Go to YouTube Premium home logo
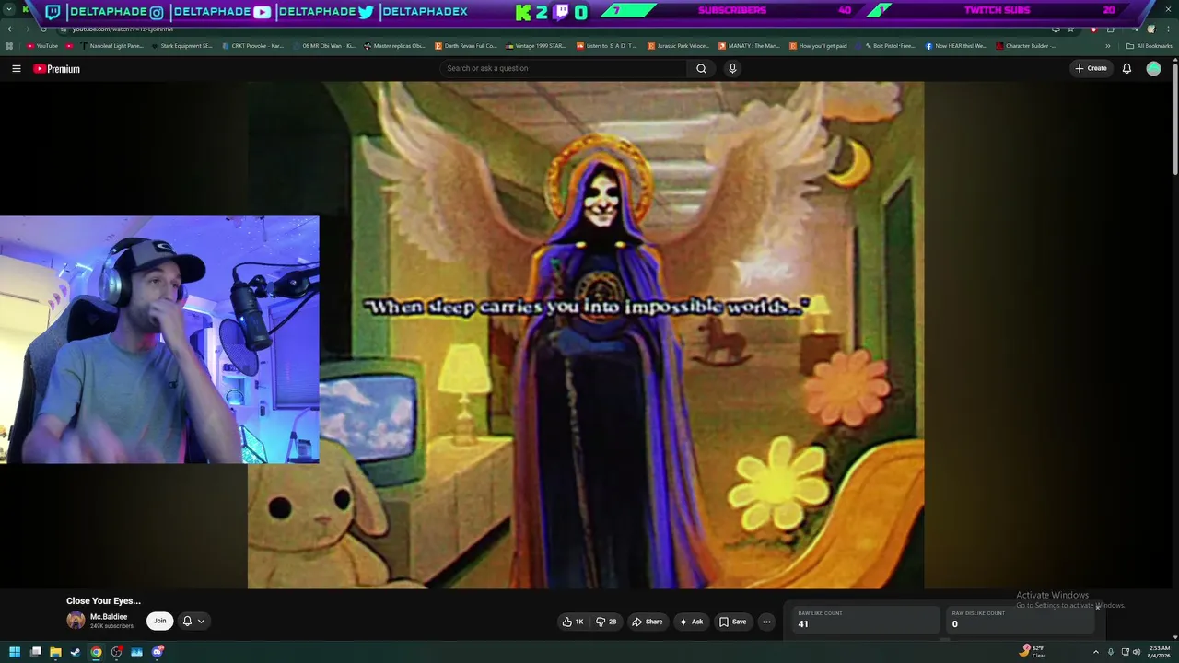 pos(56,68)
